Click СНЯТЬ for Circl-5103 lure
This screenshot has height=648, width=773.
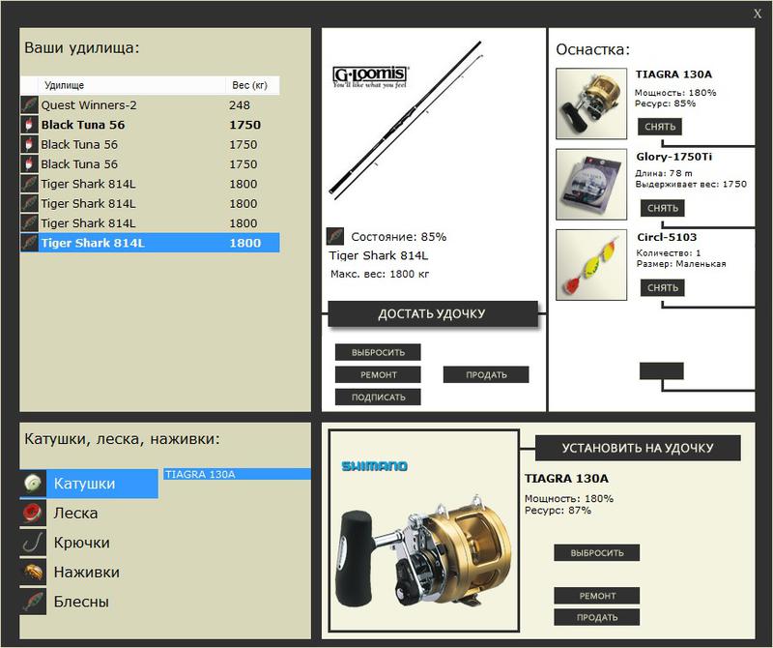[x=663, y=287]
